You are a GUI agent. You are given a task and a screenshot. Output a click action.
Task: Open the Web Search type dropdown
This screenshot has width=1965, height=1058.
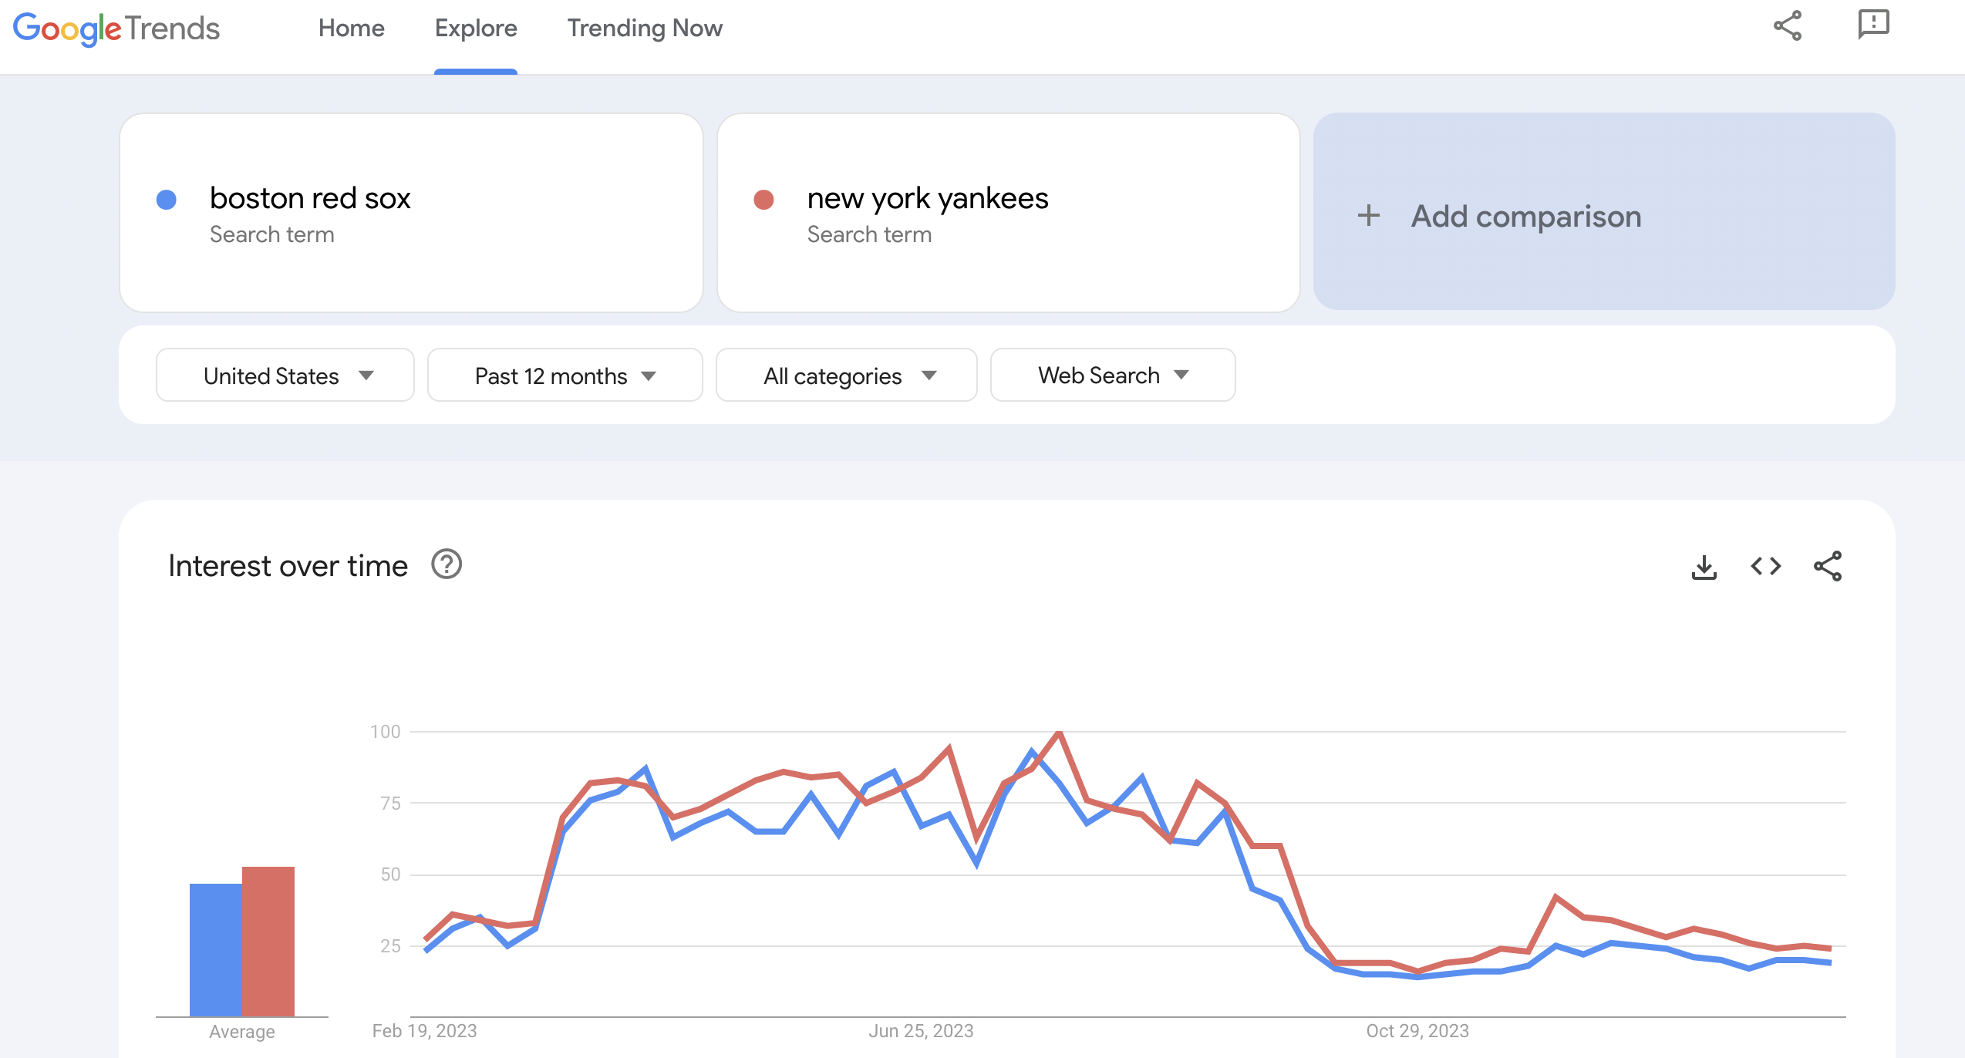(1112, 376)
